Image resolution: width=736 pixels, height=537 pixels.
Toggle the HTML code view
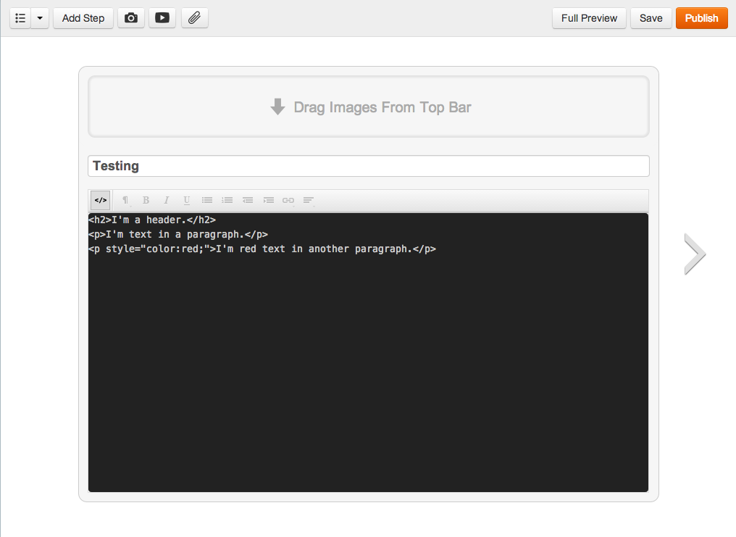tap(100, 200)
